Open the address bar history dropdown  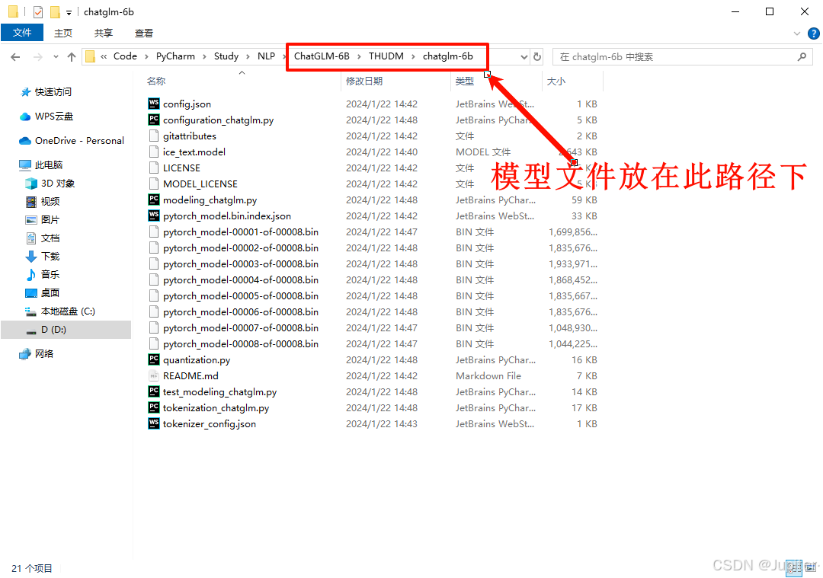[524, 56]
